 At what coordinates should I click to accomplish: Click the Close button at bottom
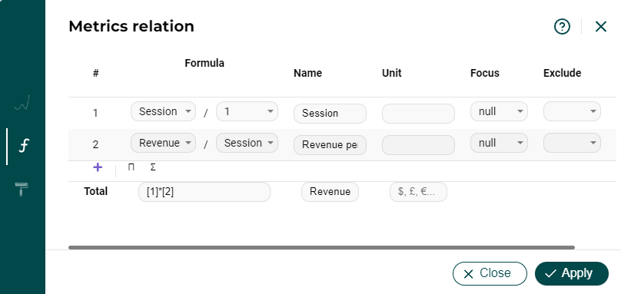(490, 273)
